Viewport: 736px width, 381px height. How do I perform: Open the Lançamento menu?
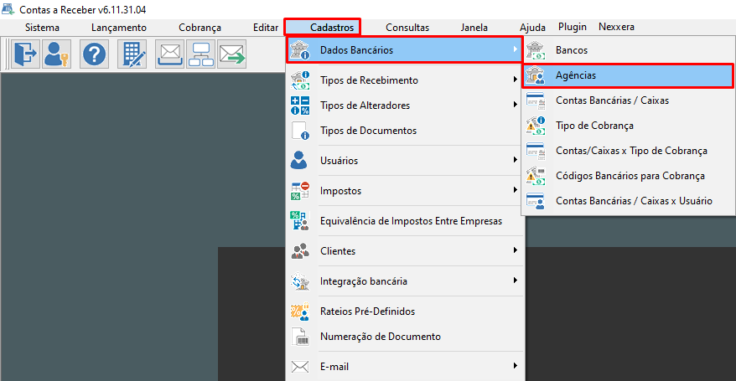(119, 28)
